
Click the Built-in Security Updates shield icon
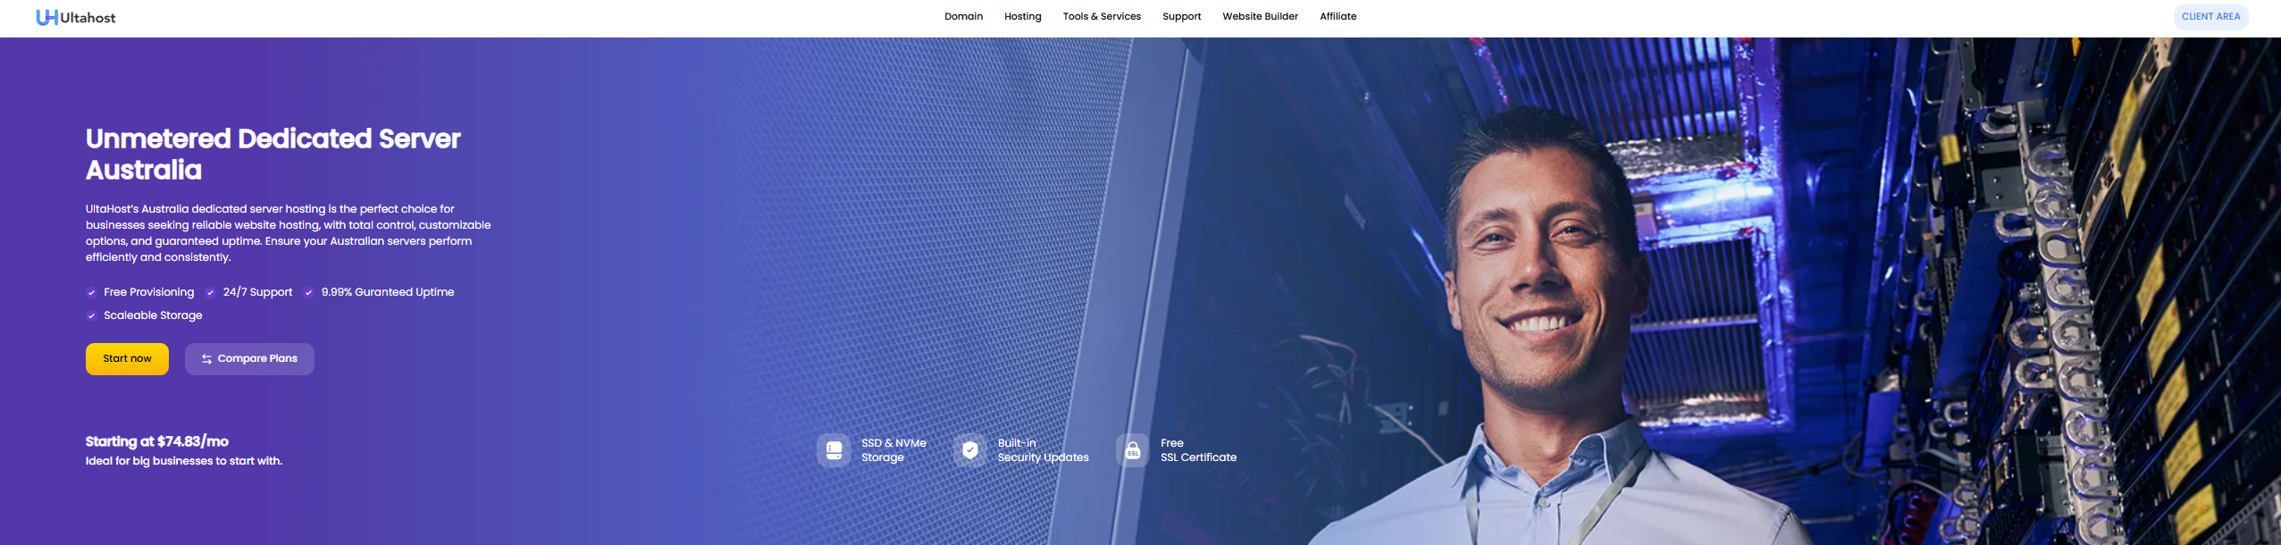pos(970,450)
